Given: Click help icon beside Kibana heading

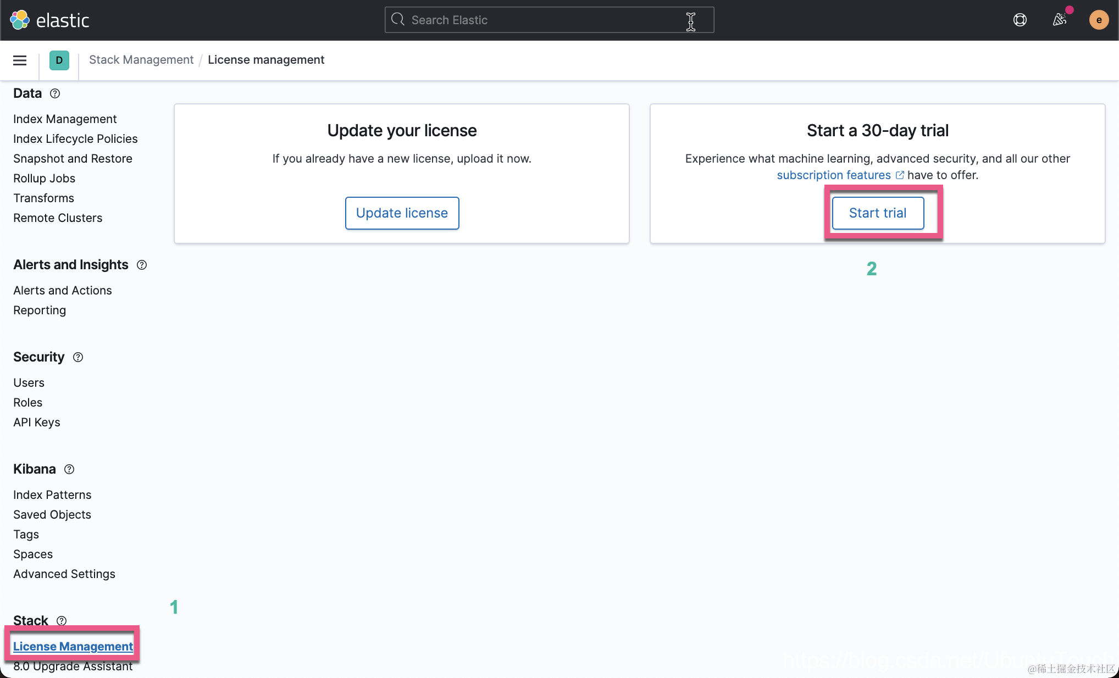Looking at the screenshot, I should [69, 469].
